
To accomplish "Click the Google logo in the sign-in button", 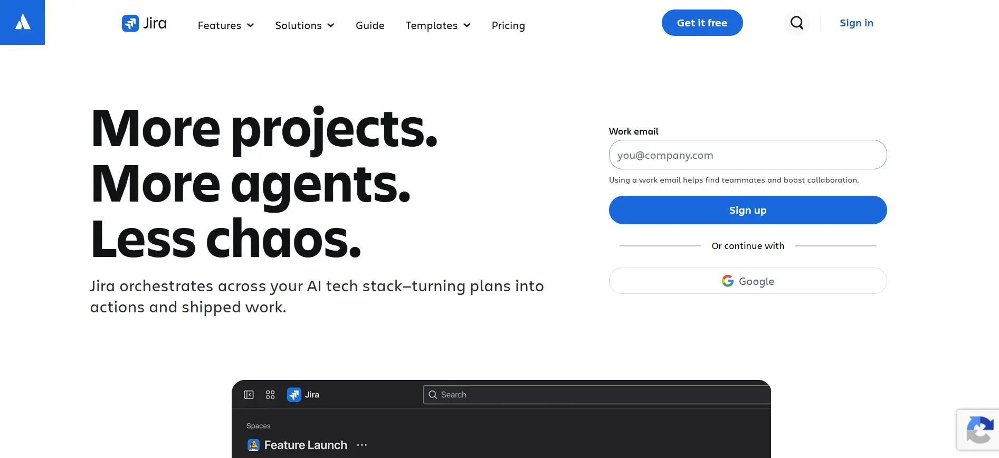I will (x=728, y=281).
